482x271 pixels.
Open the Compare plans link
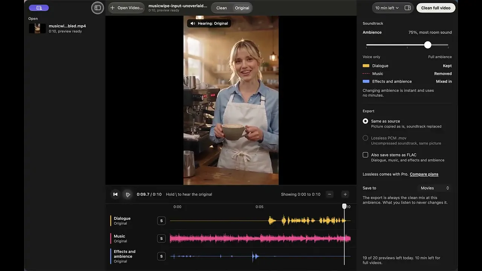click(424, 174)
